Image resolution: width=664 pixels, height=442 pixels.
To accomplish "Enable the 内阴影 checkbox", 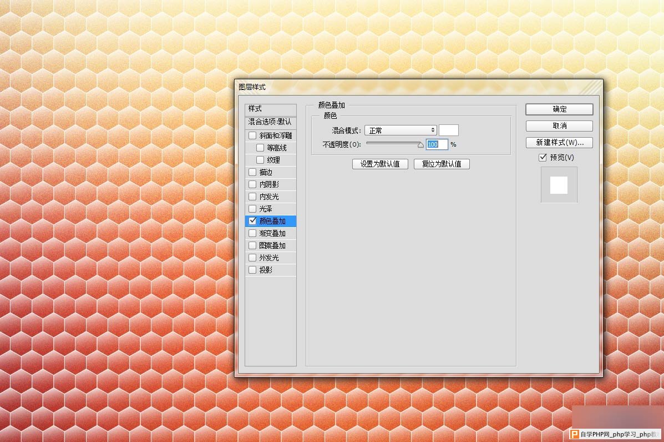I will pos(252,184).
